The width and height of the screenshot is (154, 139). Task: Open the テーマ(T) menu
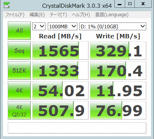[58, 15]
